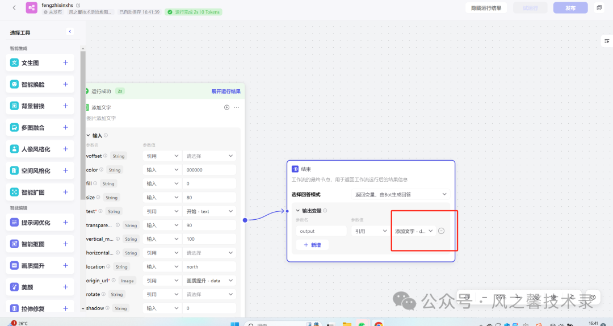Open output variable 引用 type dropdown
Viewport: 613px width, 326px height.
pyautogui.click(x=370, y=231)
